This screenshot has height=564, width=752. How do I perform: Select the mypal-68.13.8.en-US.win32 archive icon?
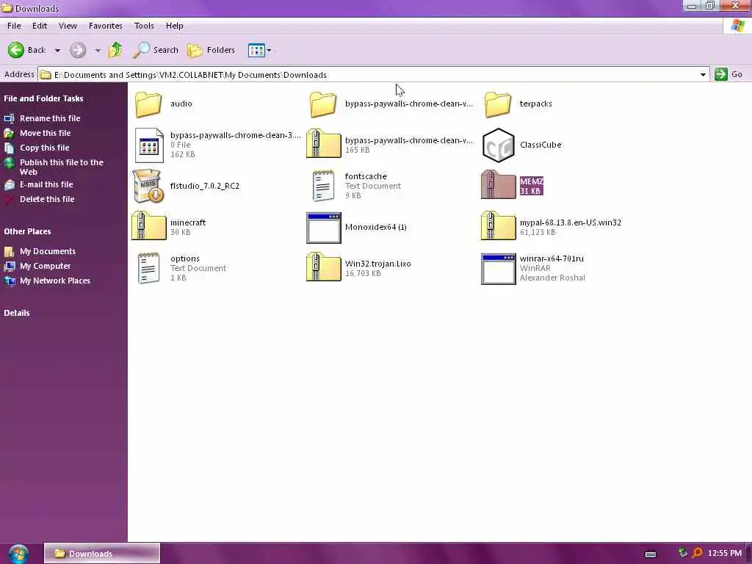point(499,226)
